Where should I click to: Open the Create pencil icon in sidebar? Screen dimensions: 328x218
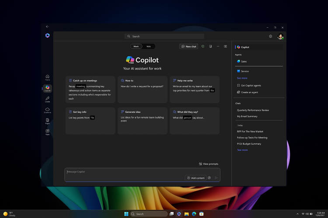[x=47, y=99]
